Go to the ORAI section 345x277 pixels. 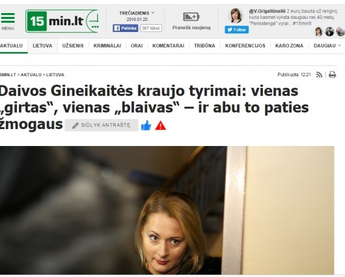tap(137, 46)
